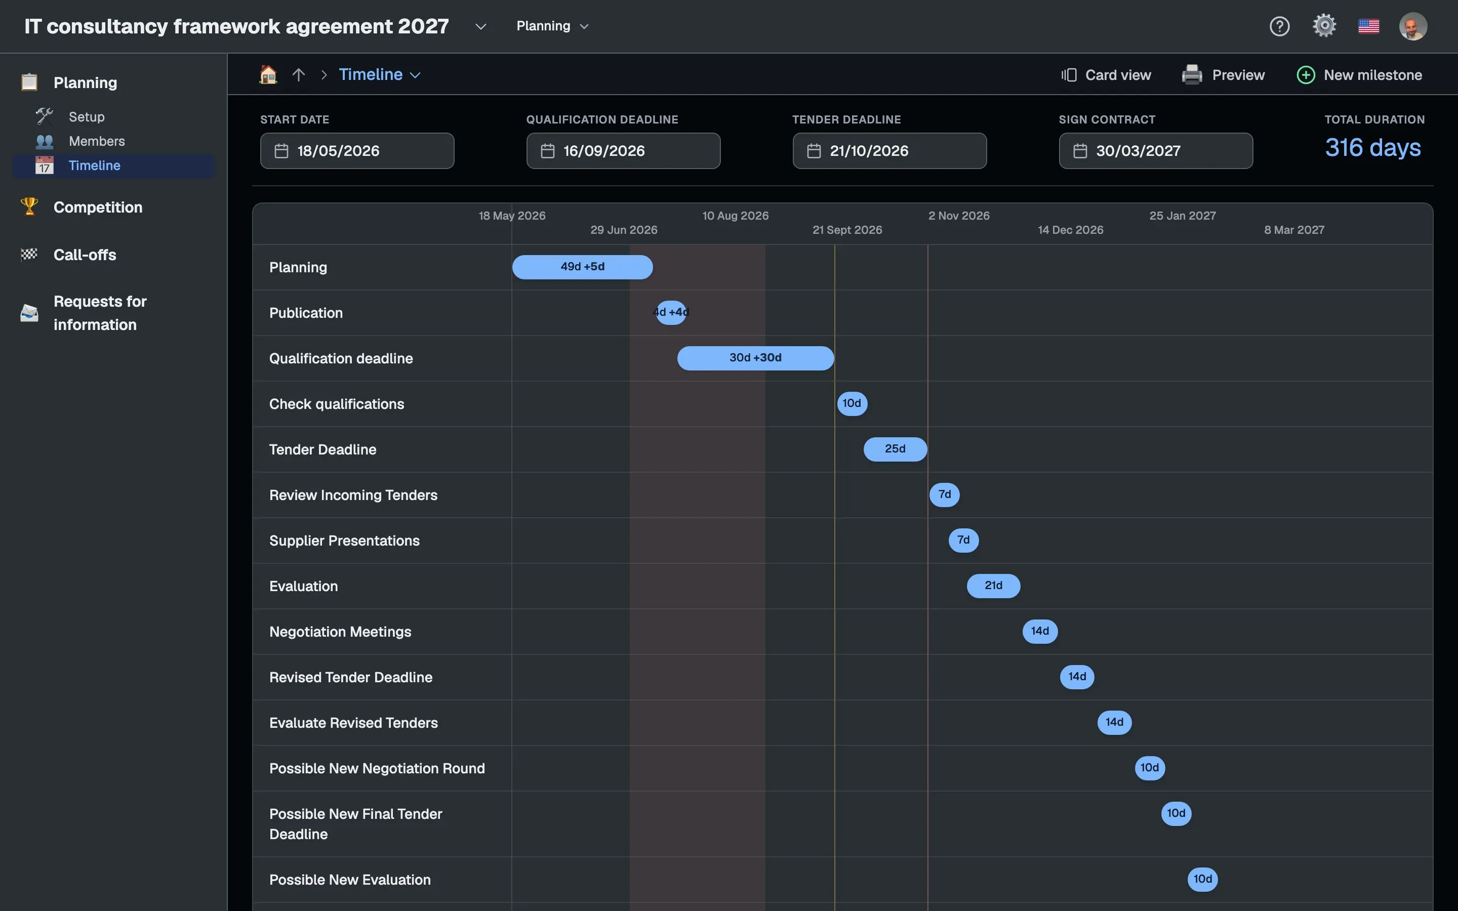This screenshot has width=1458, height=911.
Task: Click the Card view layout icon
Action: tap(1069, 75)
